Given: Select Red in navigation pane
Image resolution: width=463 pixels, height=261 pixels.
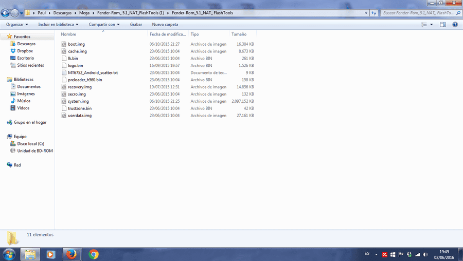Looking at the screenshot, I should pos(17,165).
